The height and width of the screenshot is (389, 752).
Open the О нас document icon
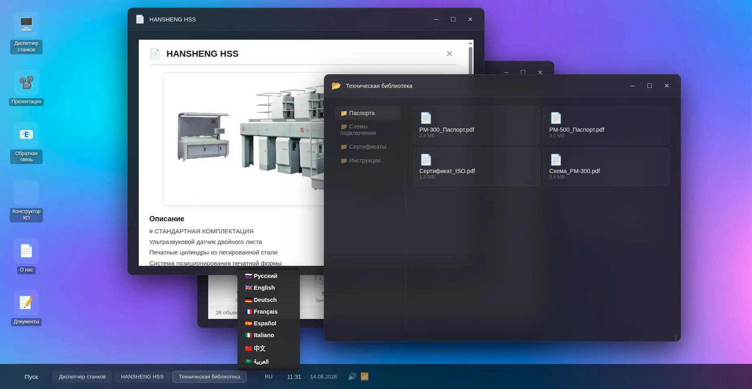click(x=26, y=256)
